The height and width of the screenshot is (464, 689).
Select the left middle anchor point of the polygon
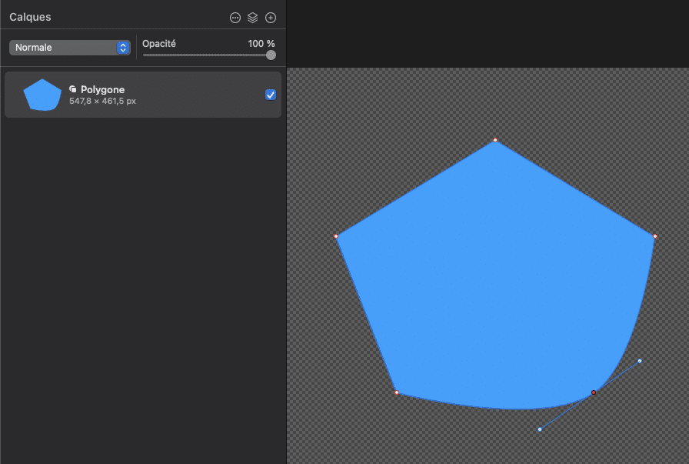(x=336, y=237)
